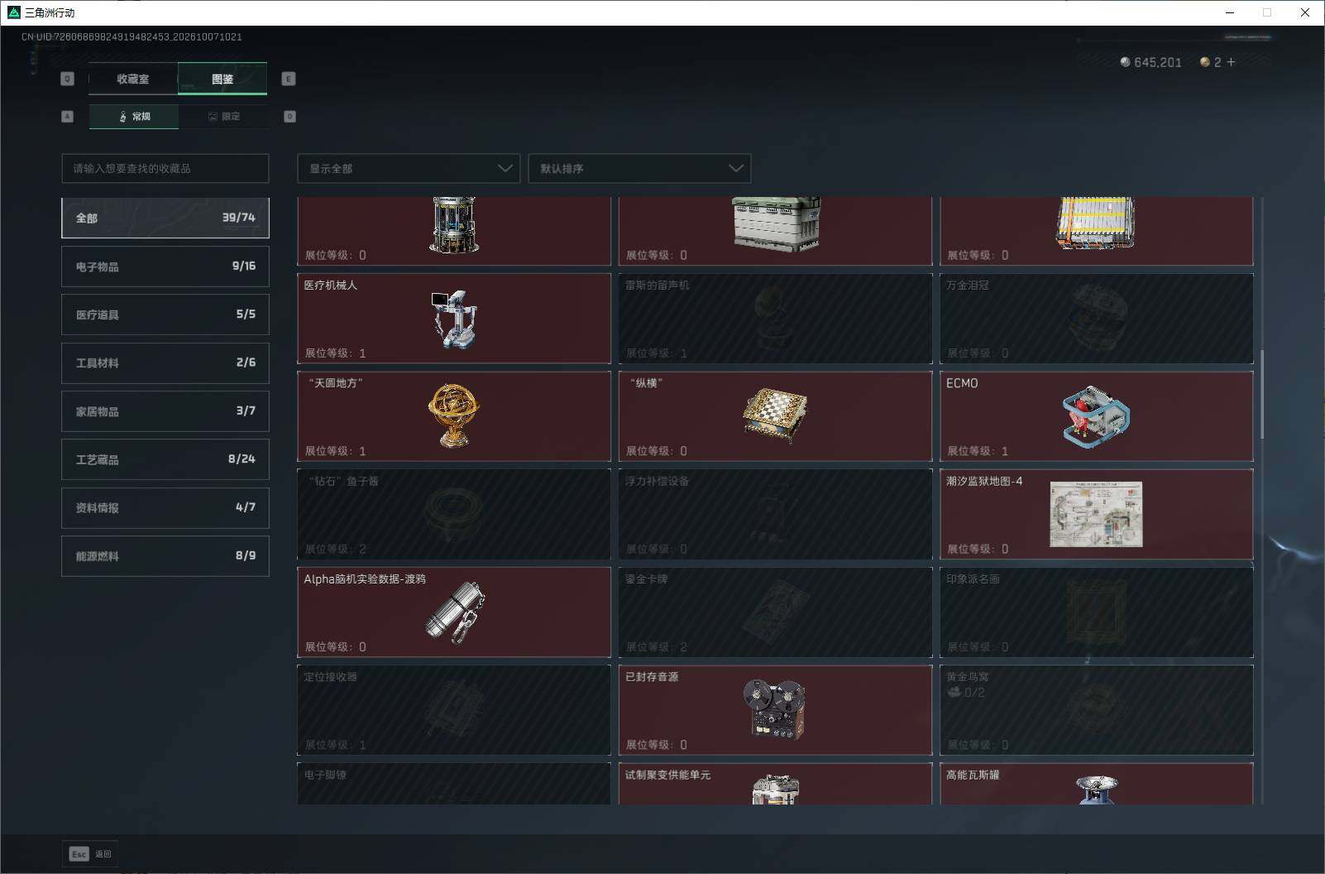Screen dimensions: 1325x874
Task: Select the 常规 sub-tab
Action: [x=134, y=117]
